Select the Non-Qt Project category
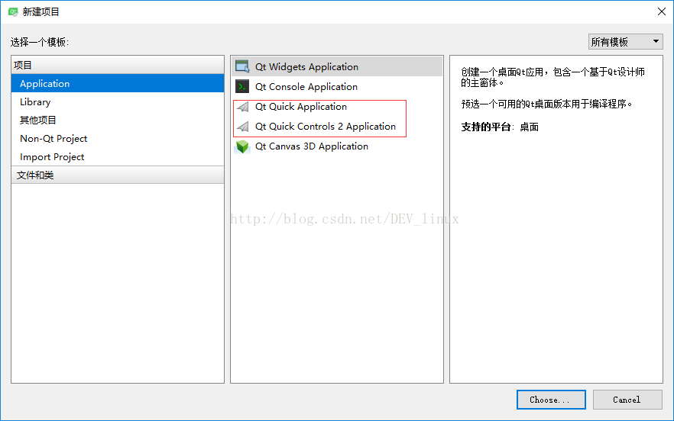Image resolution: width=674 pixels, height=421 pixels. pos(118,138)
